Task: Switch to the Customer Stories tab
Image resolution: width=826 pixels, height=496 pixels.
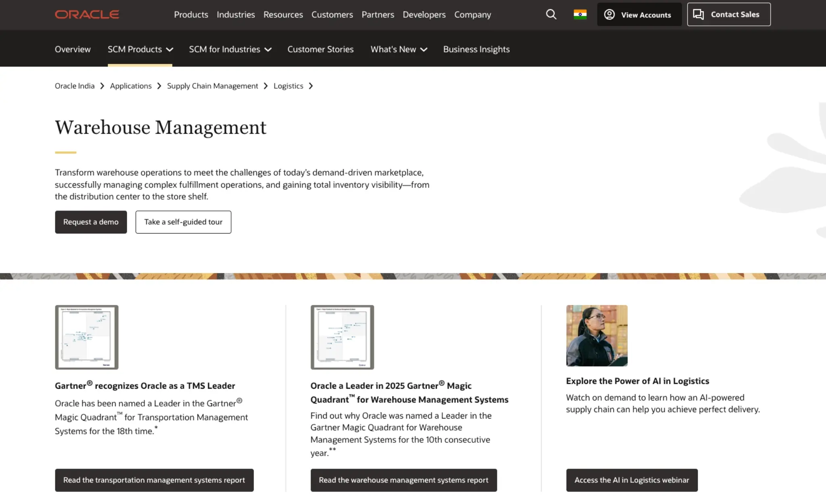Action: point(320,49)
